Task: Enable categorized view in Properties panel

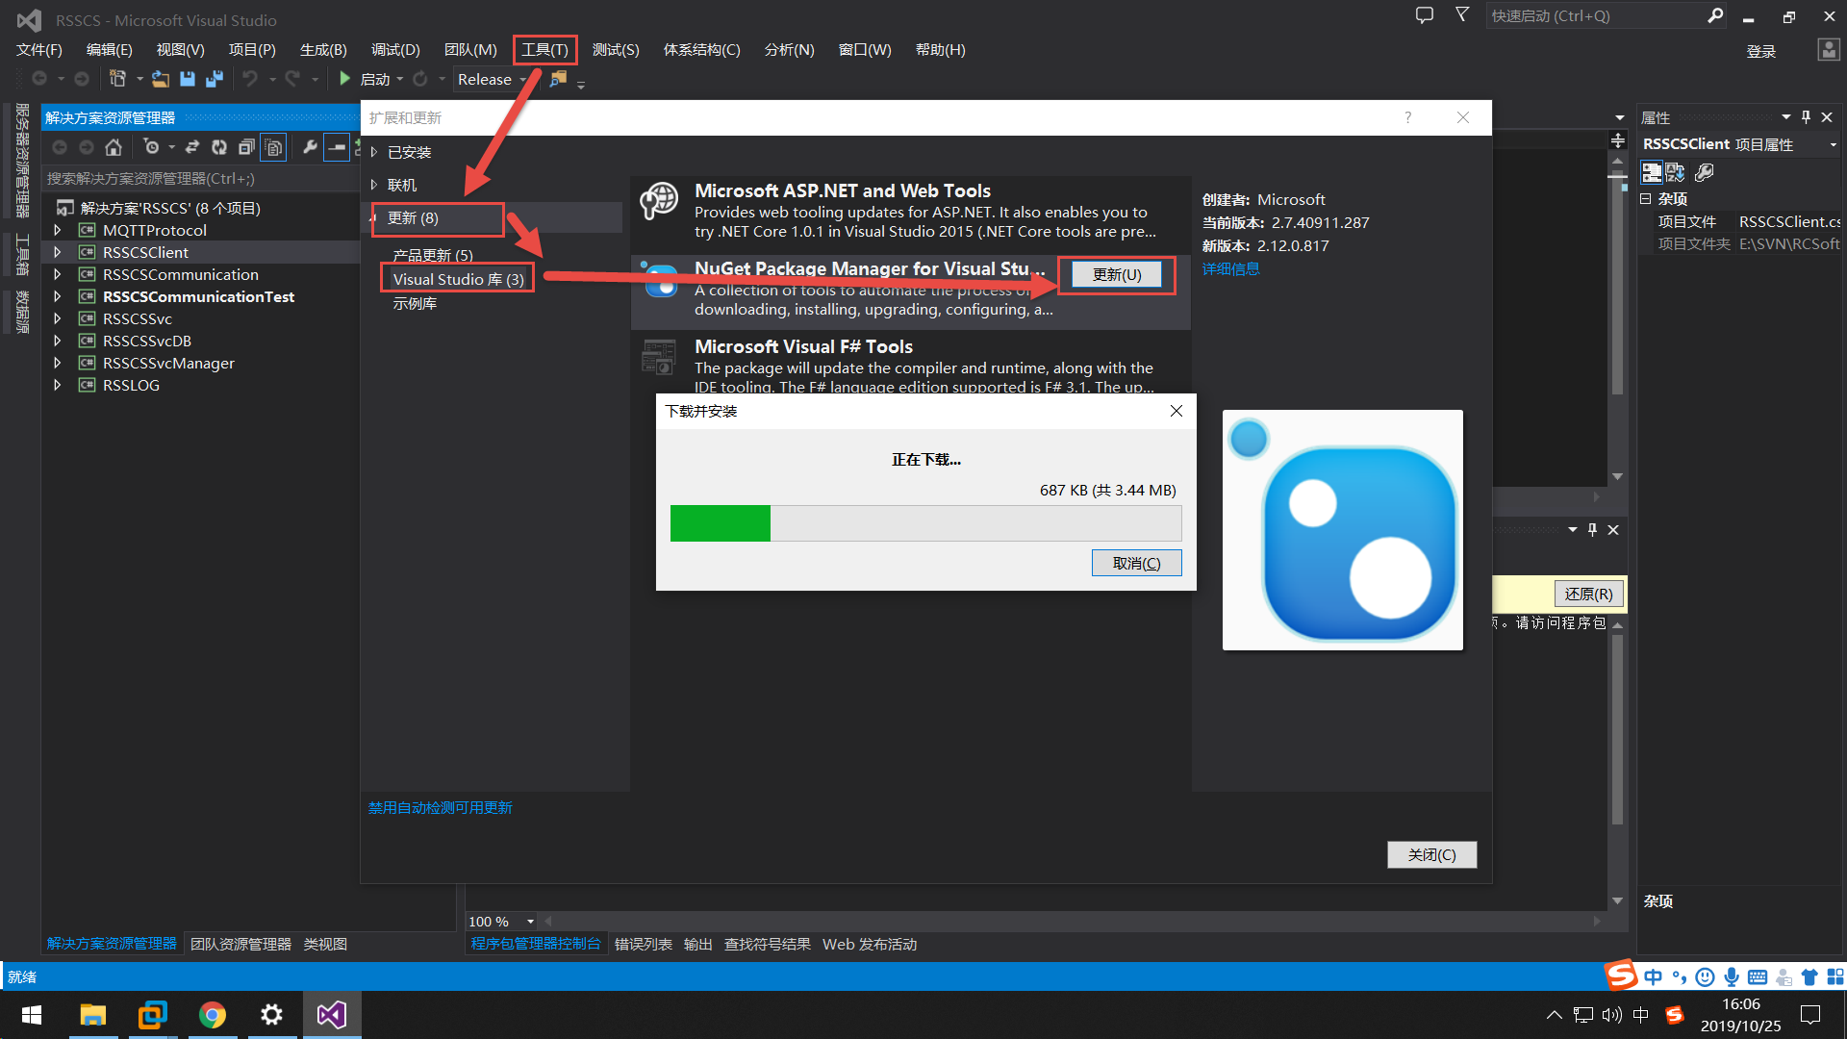Action: pos(1652,171)
